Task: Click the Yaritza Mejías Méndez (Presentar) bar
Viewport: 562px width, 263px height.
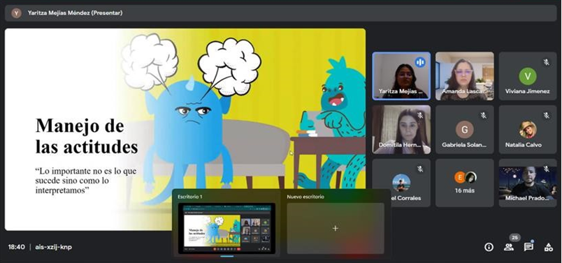Action: click(x=280, y=13)
